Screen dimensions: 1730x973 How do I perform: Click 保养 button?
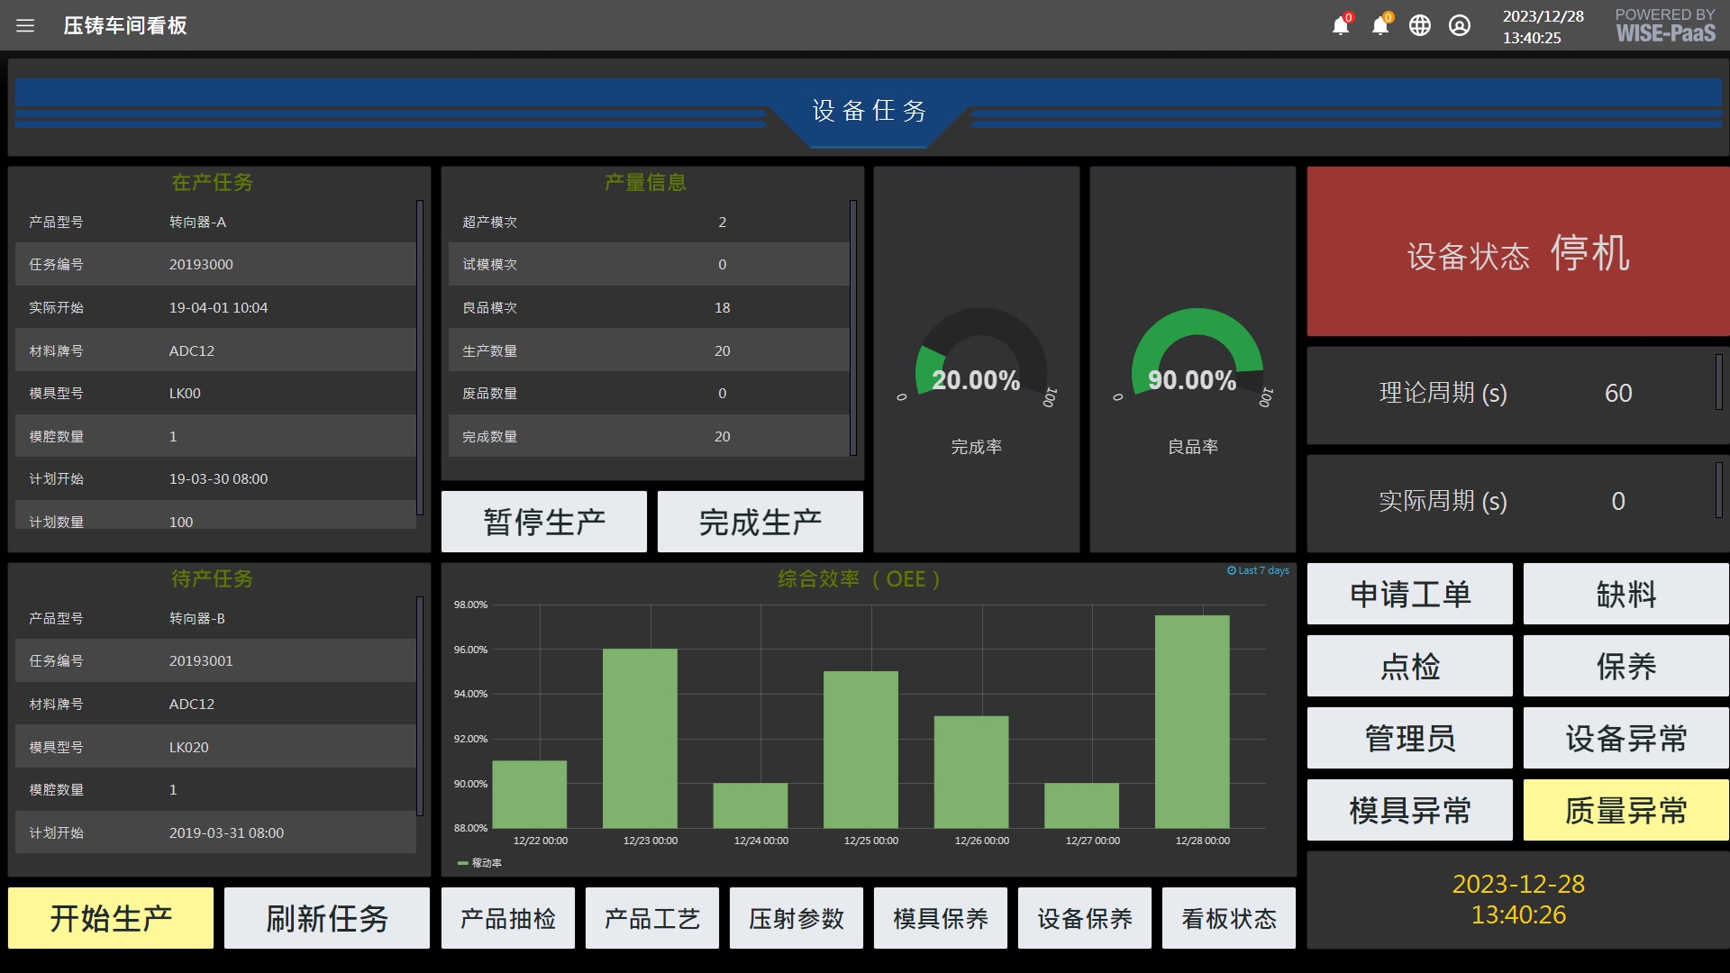[1626, 666]
